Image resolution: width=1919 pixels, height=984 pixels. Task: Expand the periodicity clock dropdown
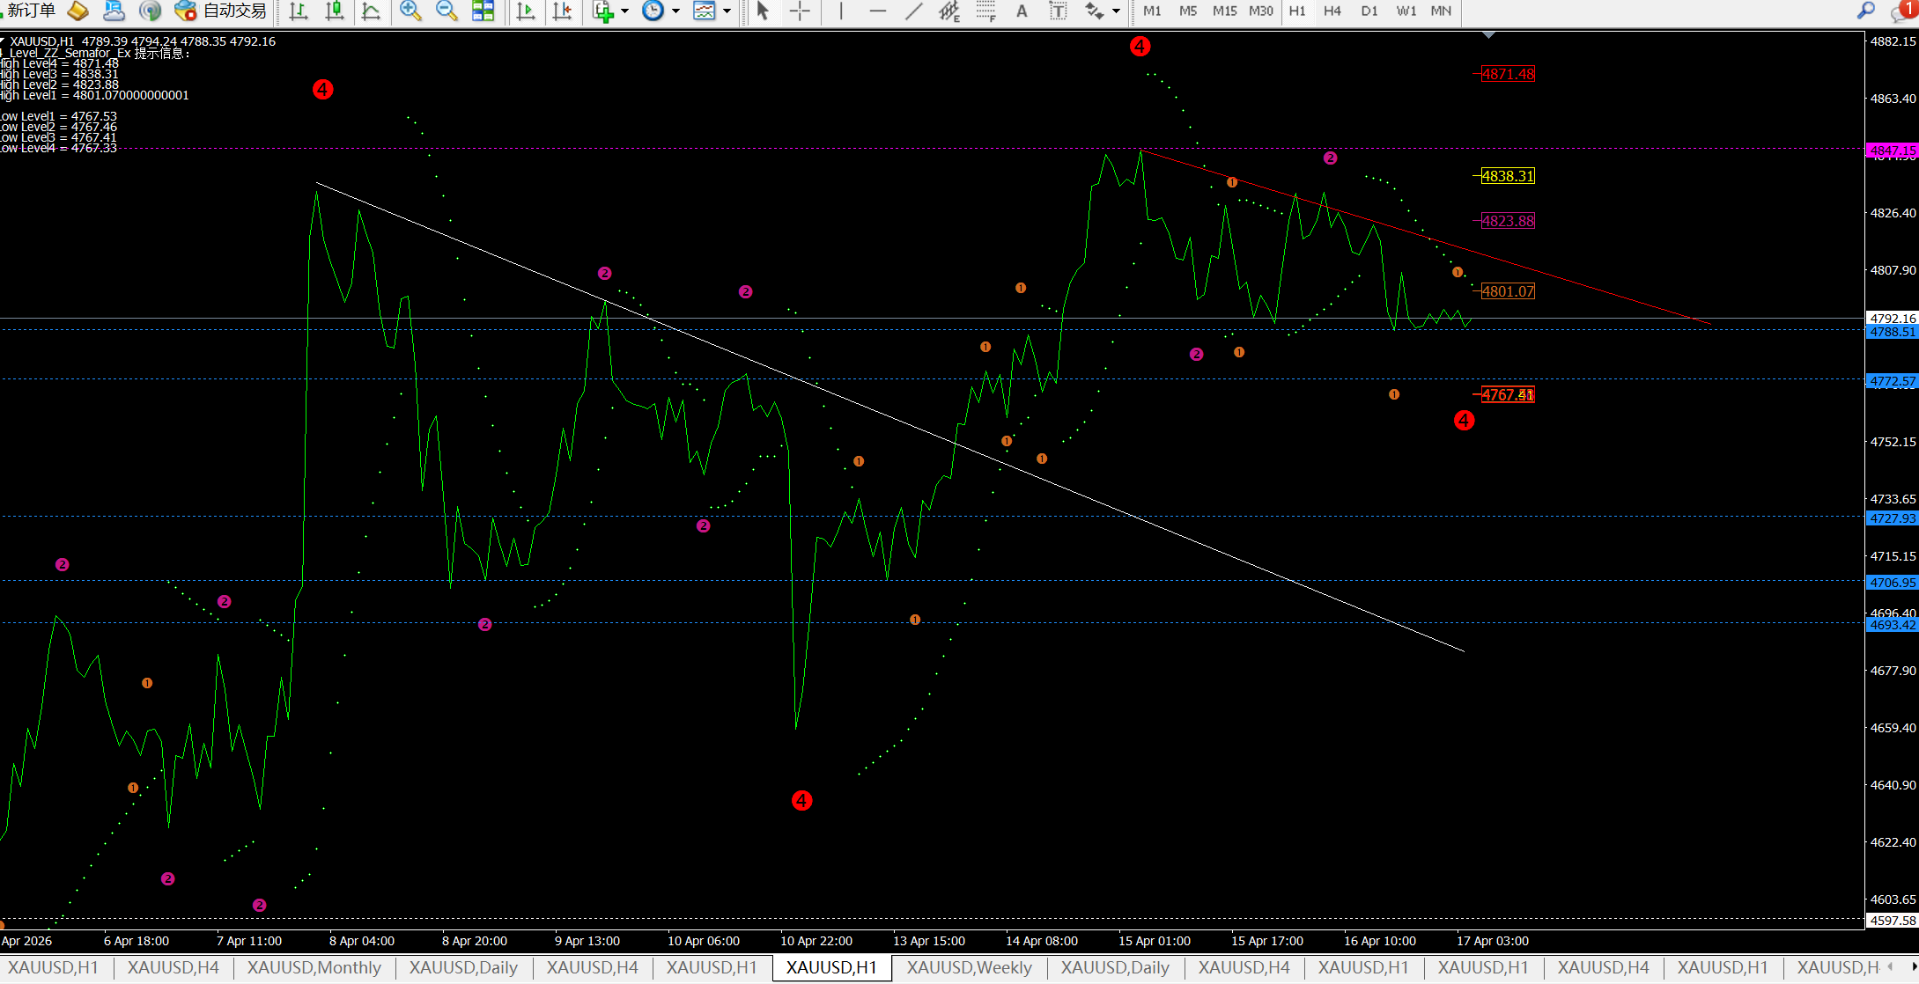click(x=675, y=11)
